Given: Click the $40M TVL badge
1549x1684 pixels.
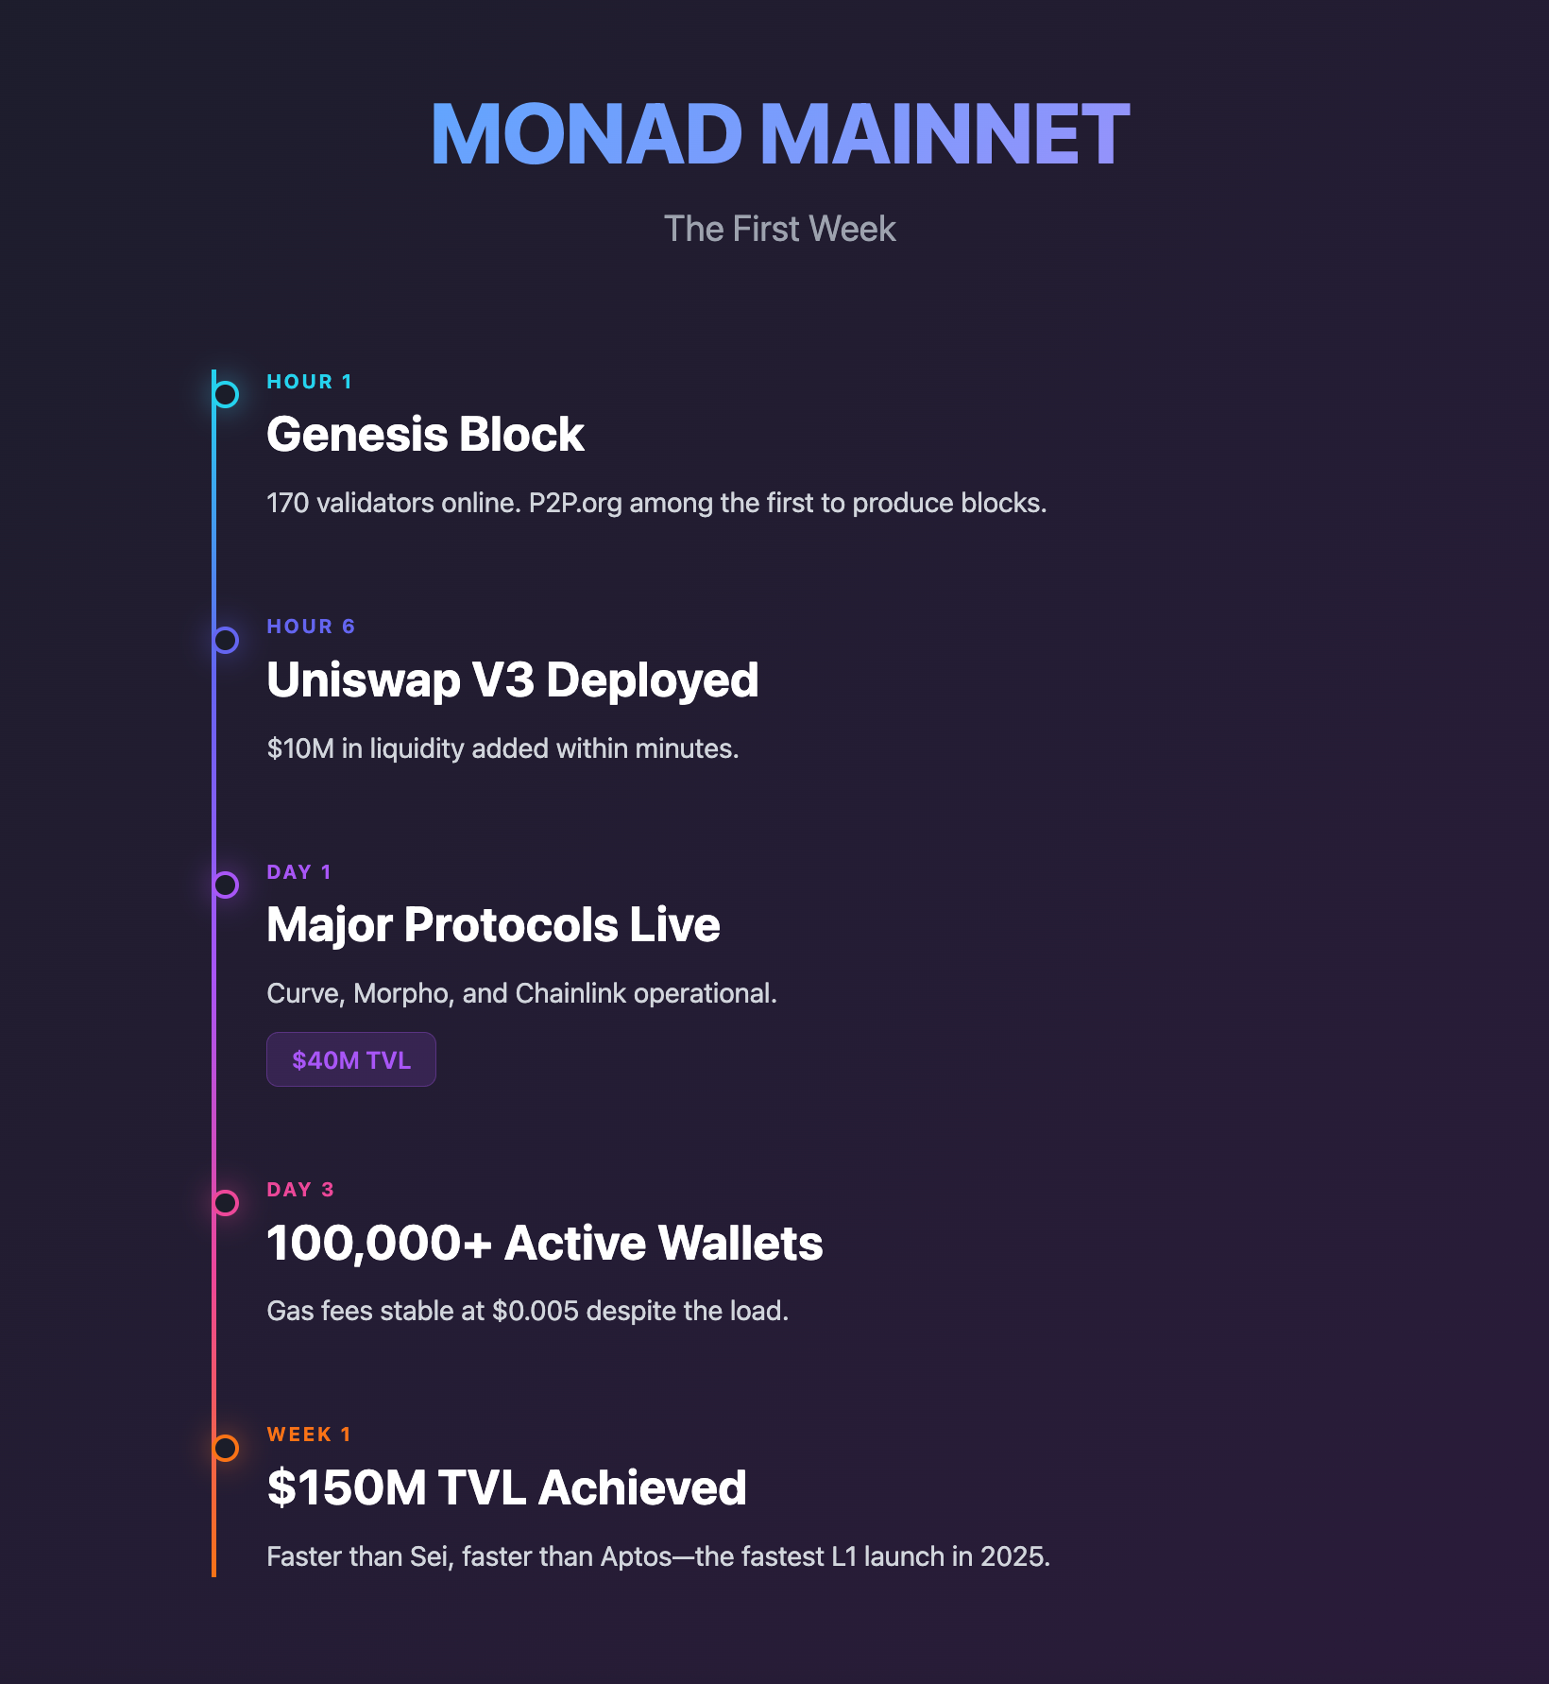Looking at the screenshot, I should coord(351,1059).
